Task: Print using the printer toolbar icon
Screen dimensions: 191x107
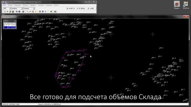Action: [x=23, y=12]
